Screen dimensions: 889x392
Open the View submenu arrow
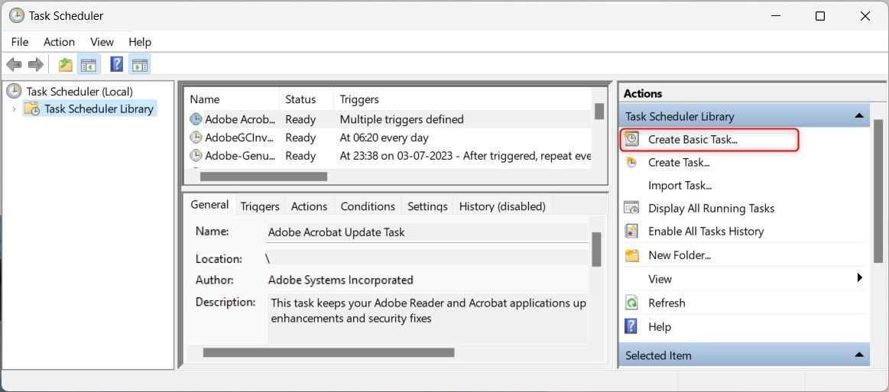point(859,279)
